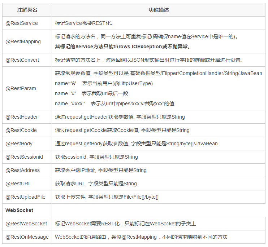Click description 获取sessionid, 字段类型只能是String
The image size is (268, 247).
coord(96,157)
